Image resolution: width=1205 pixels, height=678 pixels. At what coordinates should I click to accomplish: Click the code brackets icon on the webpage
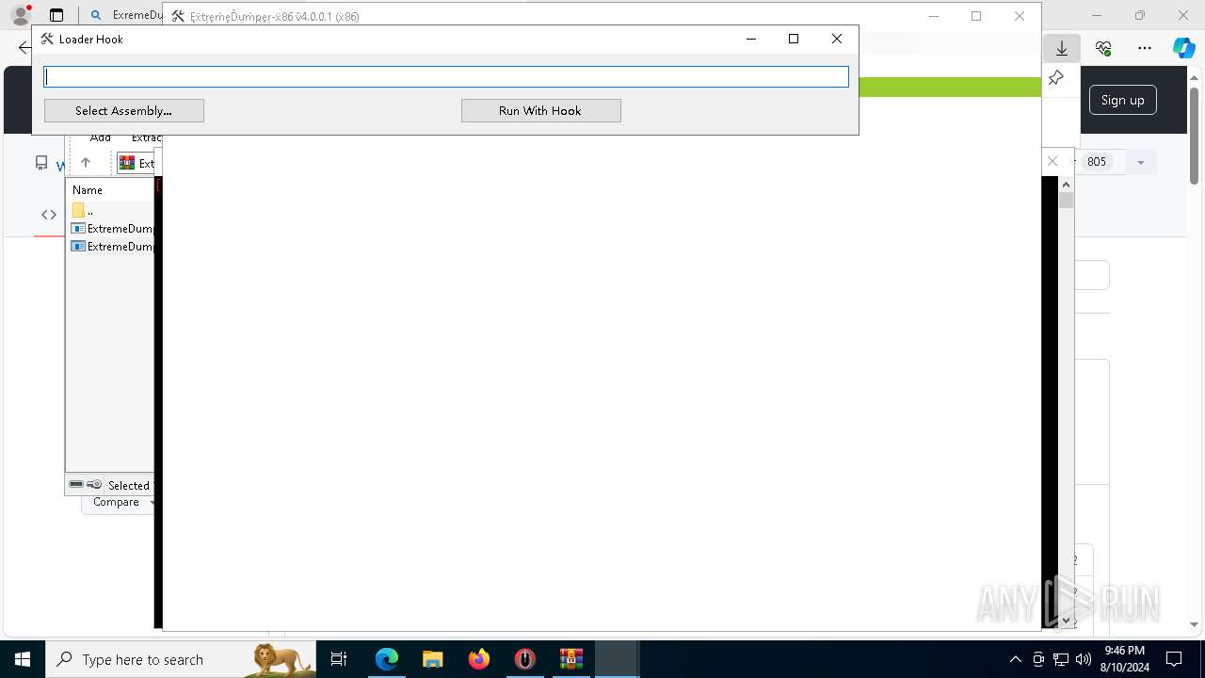click(x=49, y=215)
